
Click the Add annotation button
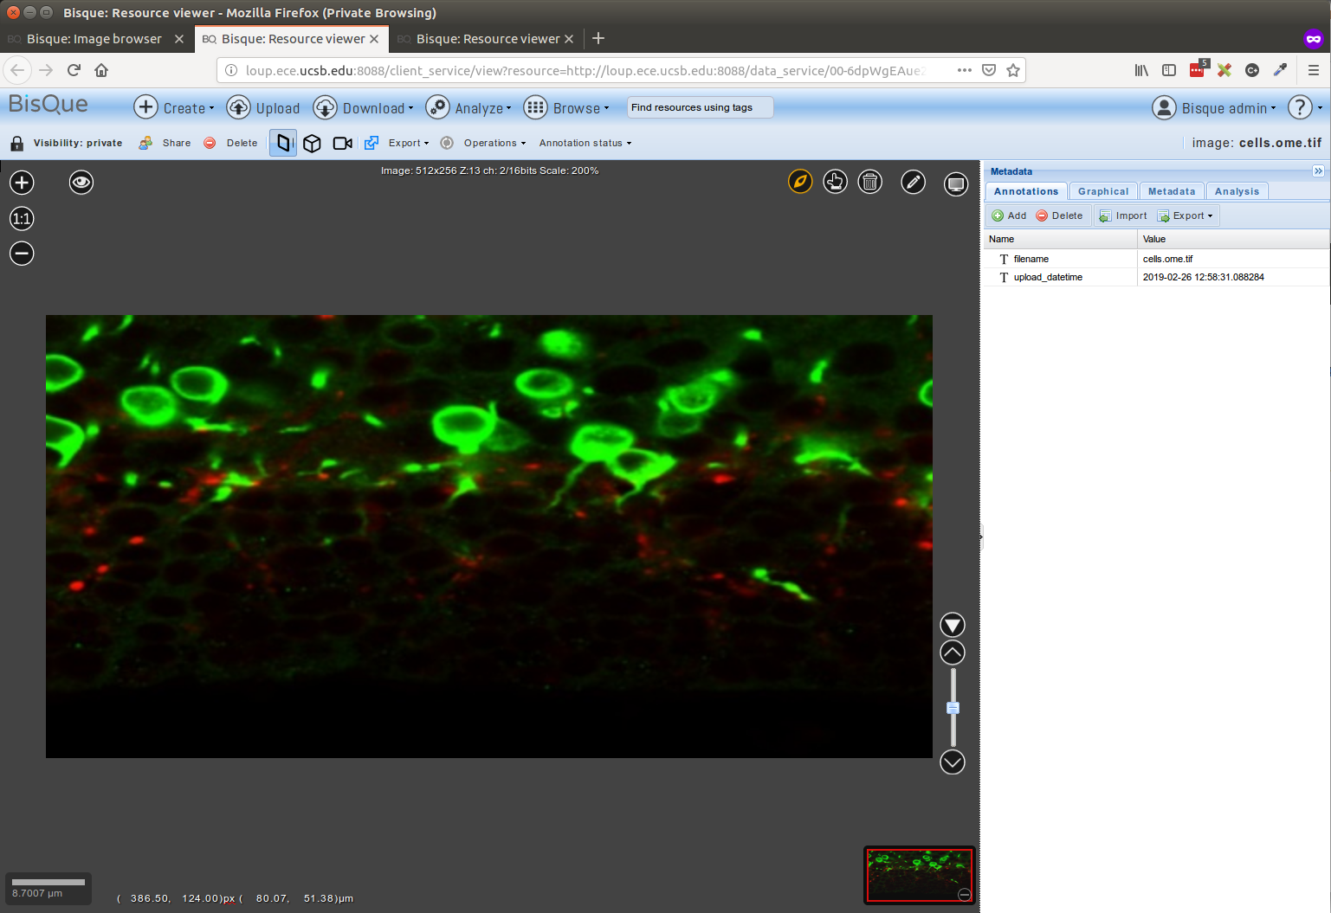(1009, 215)
